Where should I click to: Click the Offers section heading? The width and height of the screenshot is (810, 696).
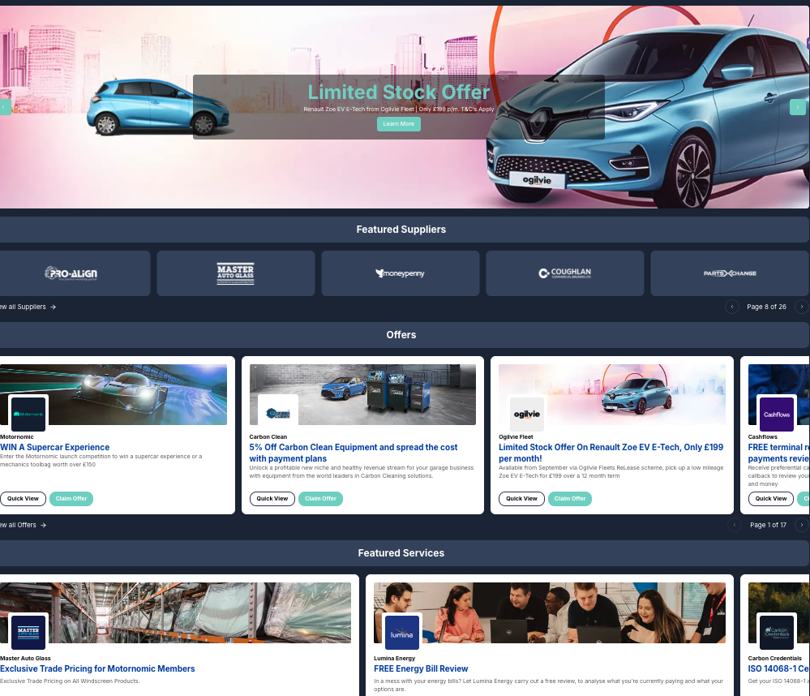(x=401, y=335)
